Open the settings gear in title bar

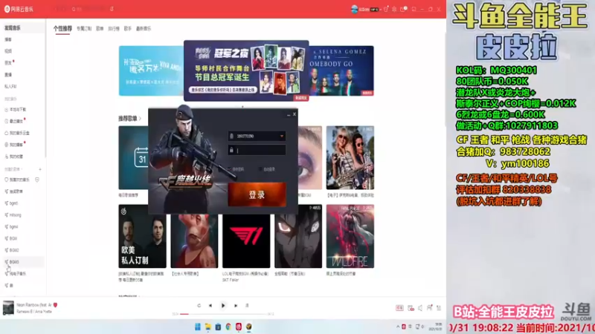click(394, 9)
